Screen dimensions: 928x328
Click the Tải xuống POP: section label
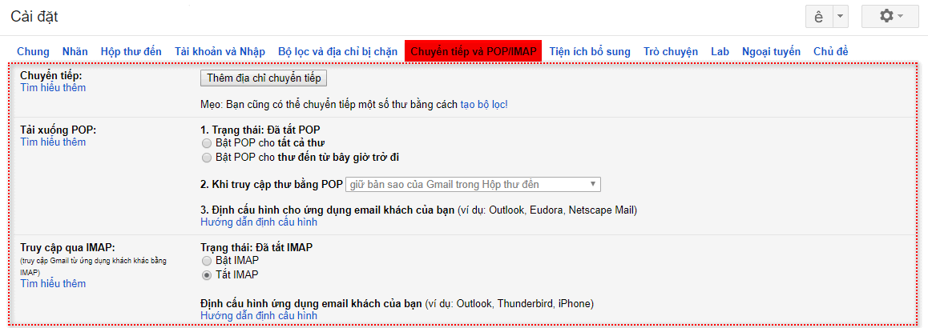tap(58, 130)
